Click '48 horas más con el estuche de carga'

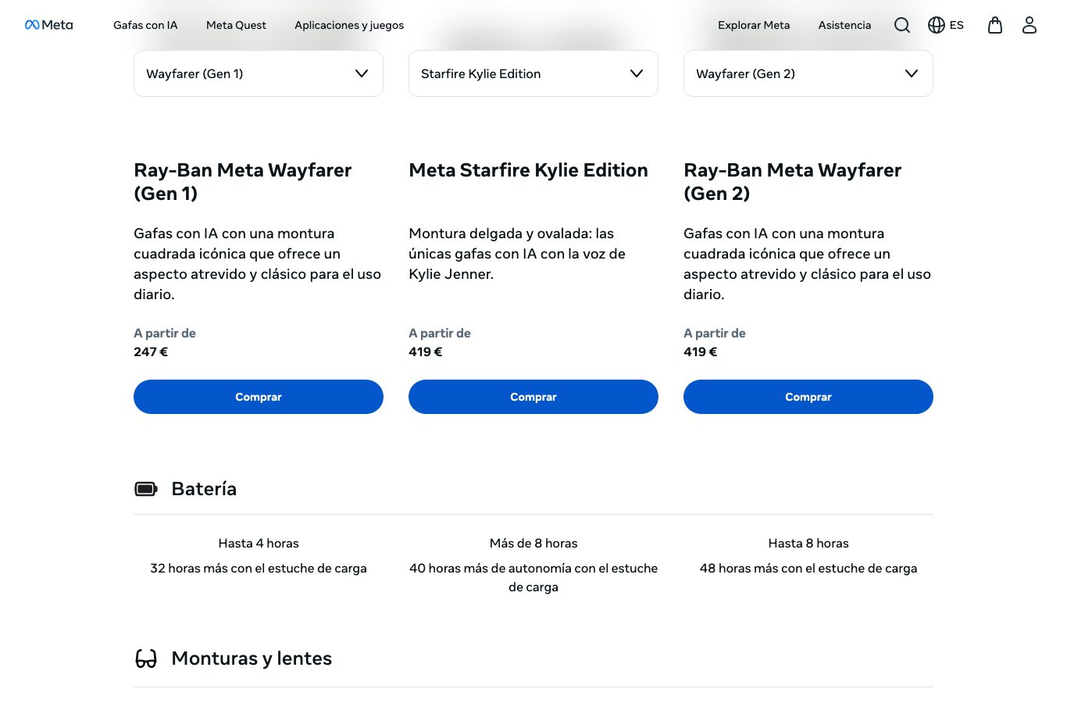808,568
